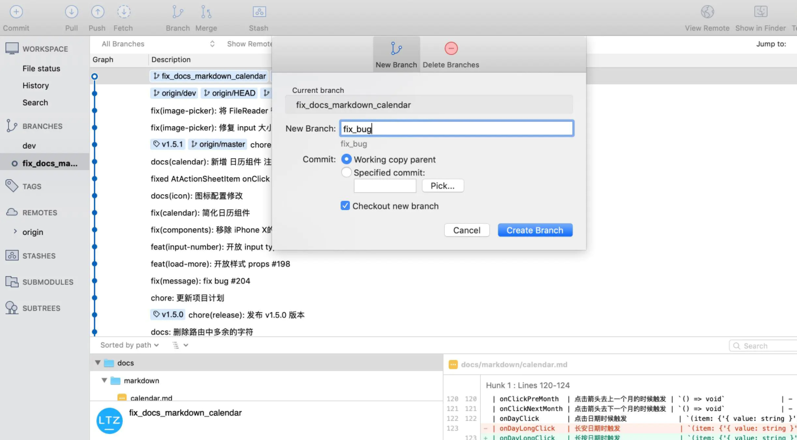Switch to the New Branch tab

396,54
